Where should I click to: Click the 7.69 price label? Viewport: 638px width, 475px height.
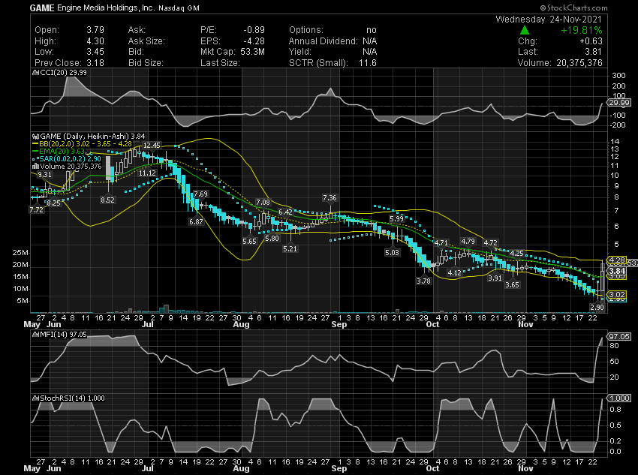click(x=201, y=194)
